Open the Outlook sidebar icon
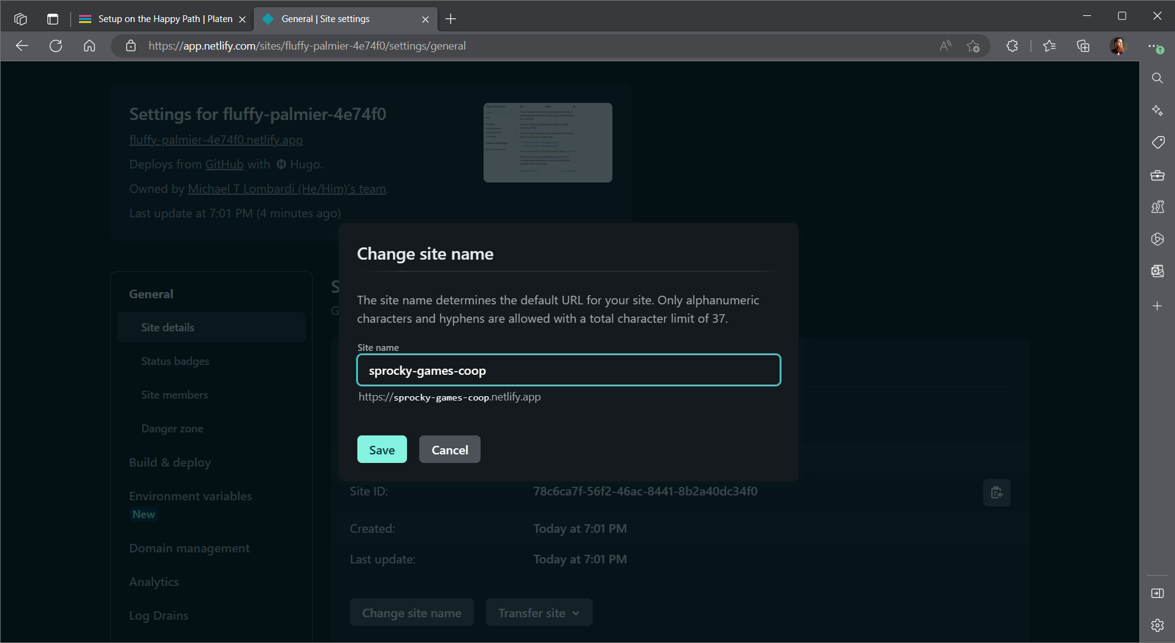The width and height of the screenshot is (1175, 643). [x=1157, y=271]
